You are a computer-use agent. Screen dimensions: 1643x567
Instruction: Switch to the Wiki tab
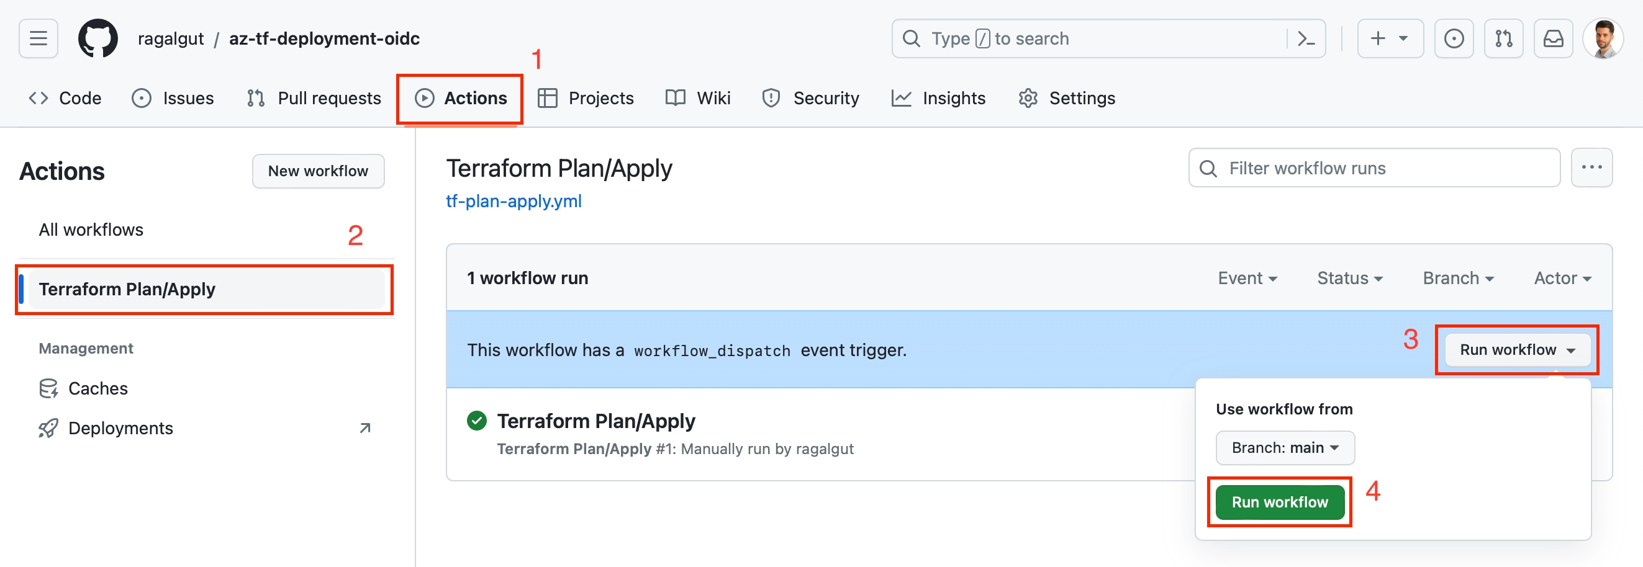coord(698,98)
